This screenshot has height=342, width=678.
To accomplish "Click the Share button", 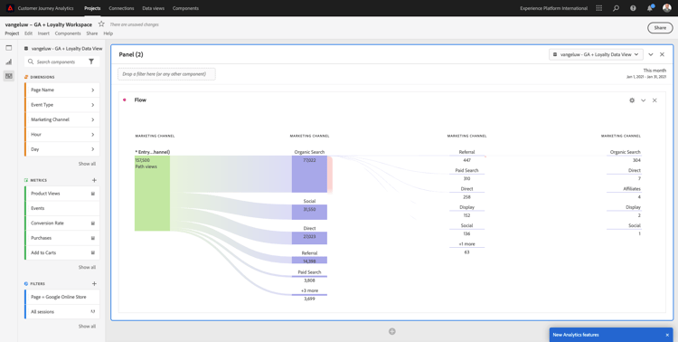I will coord(660,28).
